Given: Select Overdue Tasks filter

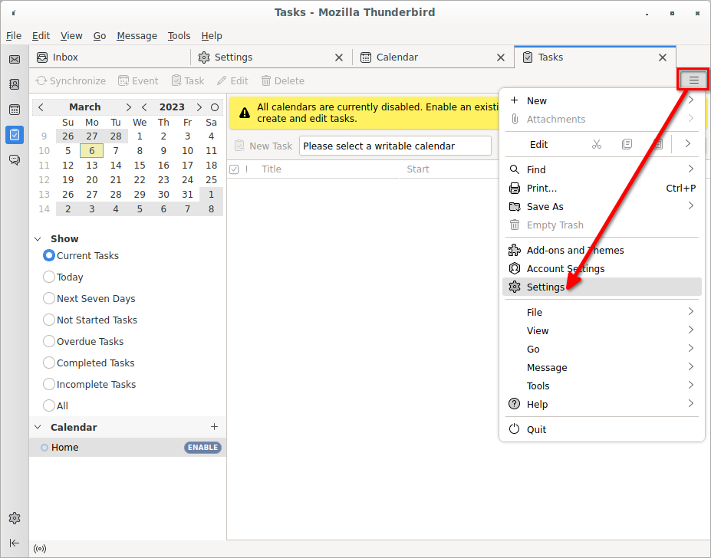Looking at the screenshot, I should point(50,342).
